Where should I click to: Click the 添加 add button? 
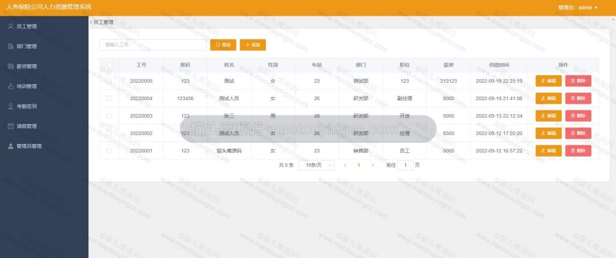coord(253,44)
